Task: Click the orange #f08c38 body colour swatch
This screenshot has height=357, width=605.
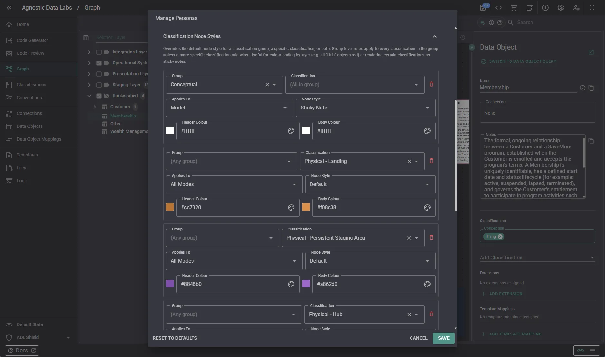Action: click(x=306, y=207)
